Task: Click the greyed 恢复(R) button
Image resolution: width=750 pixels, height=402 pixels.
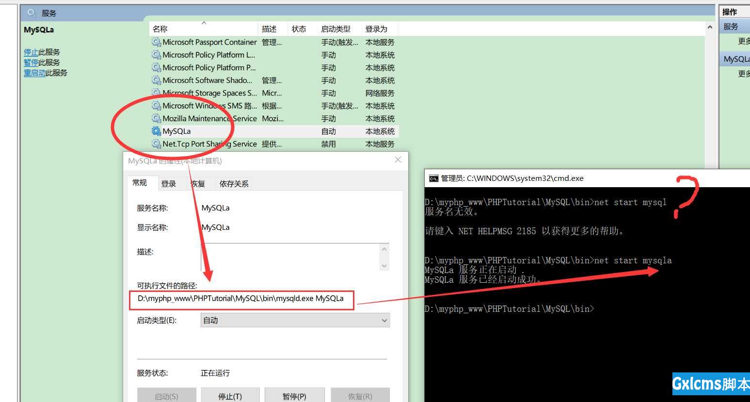Action: (360, 396)
